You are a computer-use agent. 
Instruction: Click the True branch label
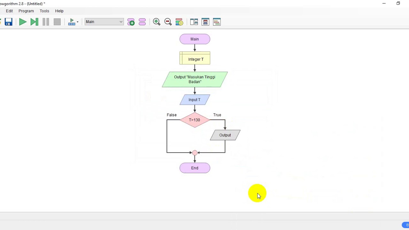[217, 115]
